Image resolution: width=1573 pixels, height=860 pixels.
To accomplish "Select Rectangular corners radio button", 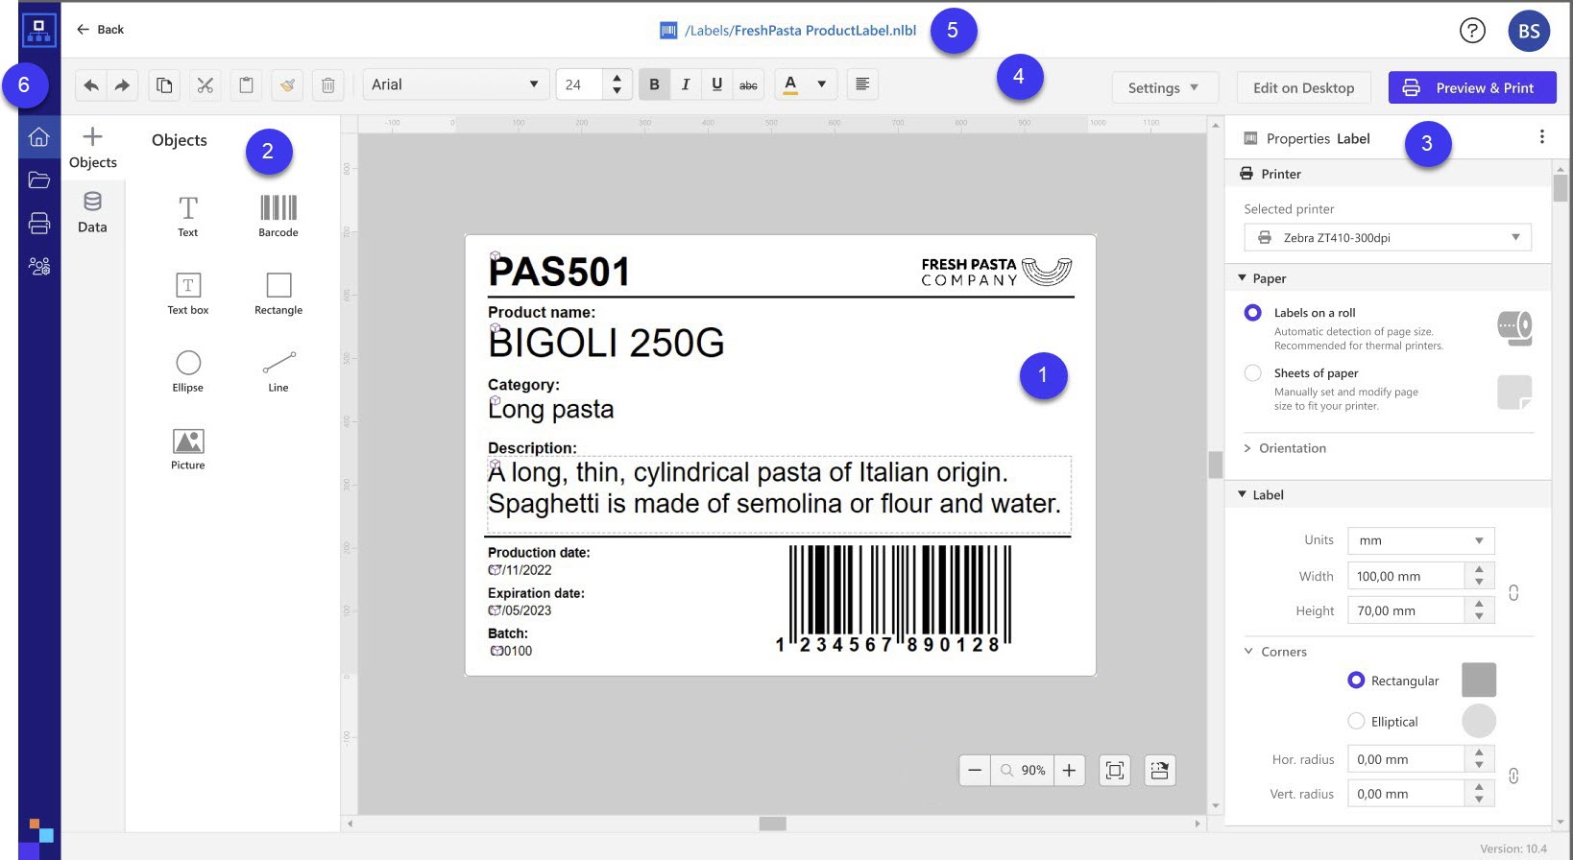I will click(x=1356, y=681).
